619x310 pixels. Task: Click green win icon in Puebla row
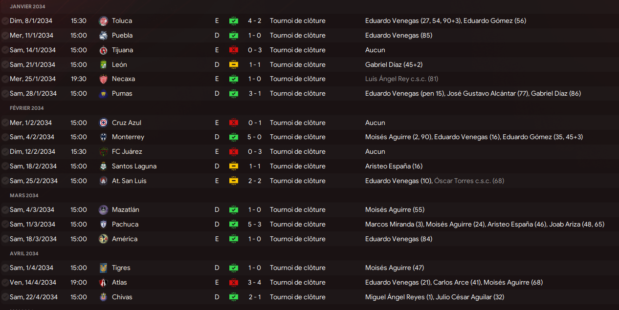point(234,36)
